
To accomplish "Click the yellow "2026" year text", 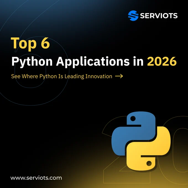I will pyautogui.click(x=162, y=61).
